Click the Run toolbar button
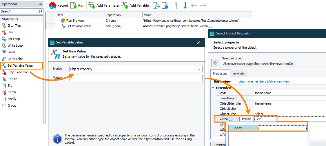The width and height of the screenshot is (326, 146). click(77, 5)
